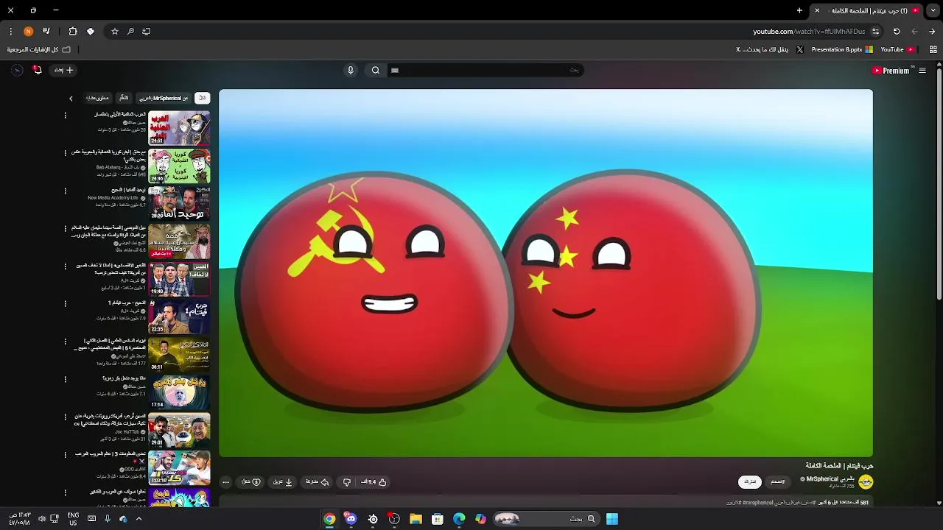
Task: Open the 24:51 World War video thumbnail
Action: pos(179,128)
